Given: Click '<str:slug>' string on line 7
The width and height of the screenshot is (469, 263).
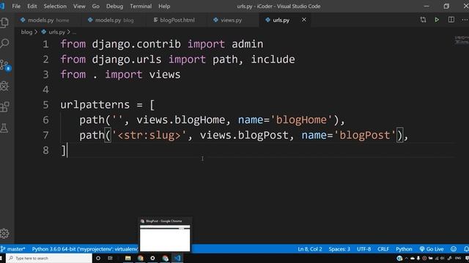Looking at the screenshot, I should [149, 135].
